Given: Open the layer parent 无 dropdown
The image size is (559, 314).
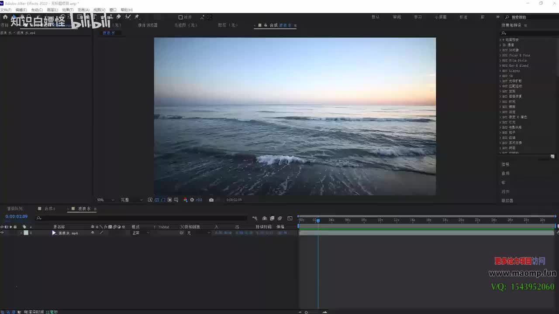Looking at the screenshot, I should [x=198, y=233].
